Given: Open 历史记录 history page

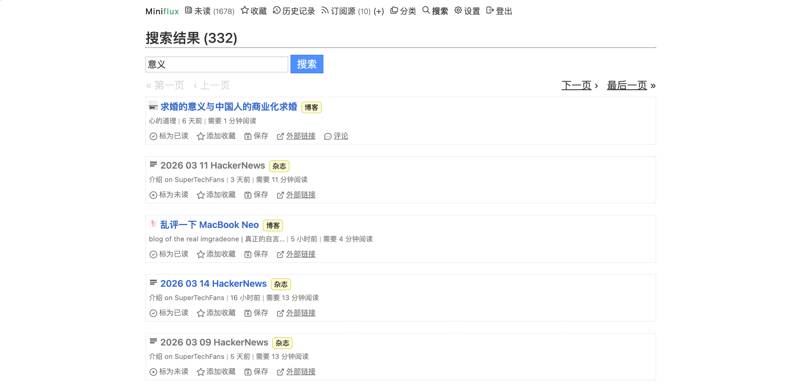Looking at the screenshot, I should click(x=294, y=11).
